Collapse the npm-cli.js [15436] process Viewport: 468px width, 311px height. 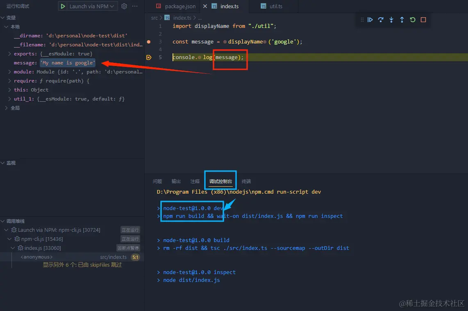pyautogui.click(x=9, y=239)
